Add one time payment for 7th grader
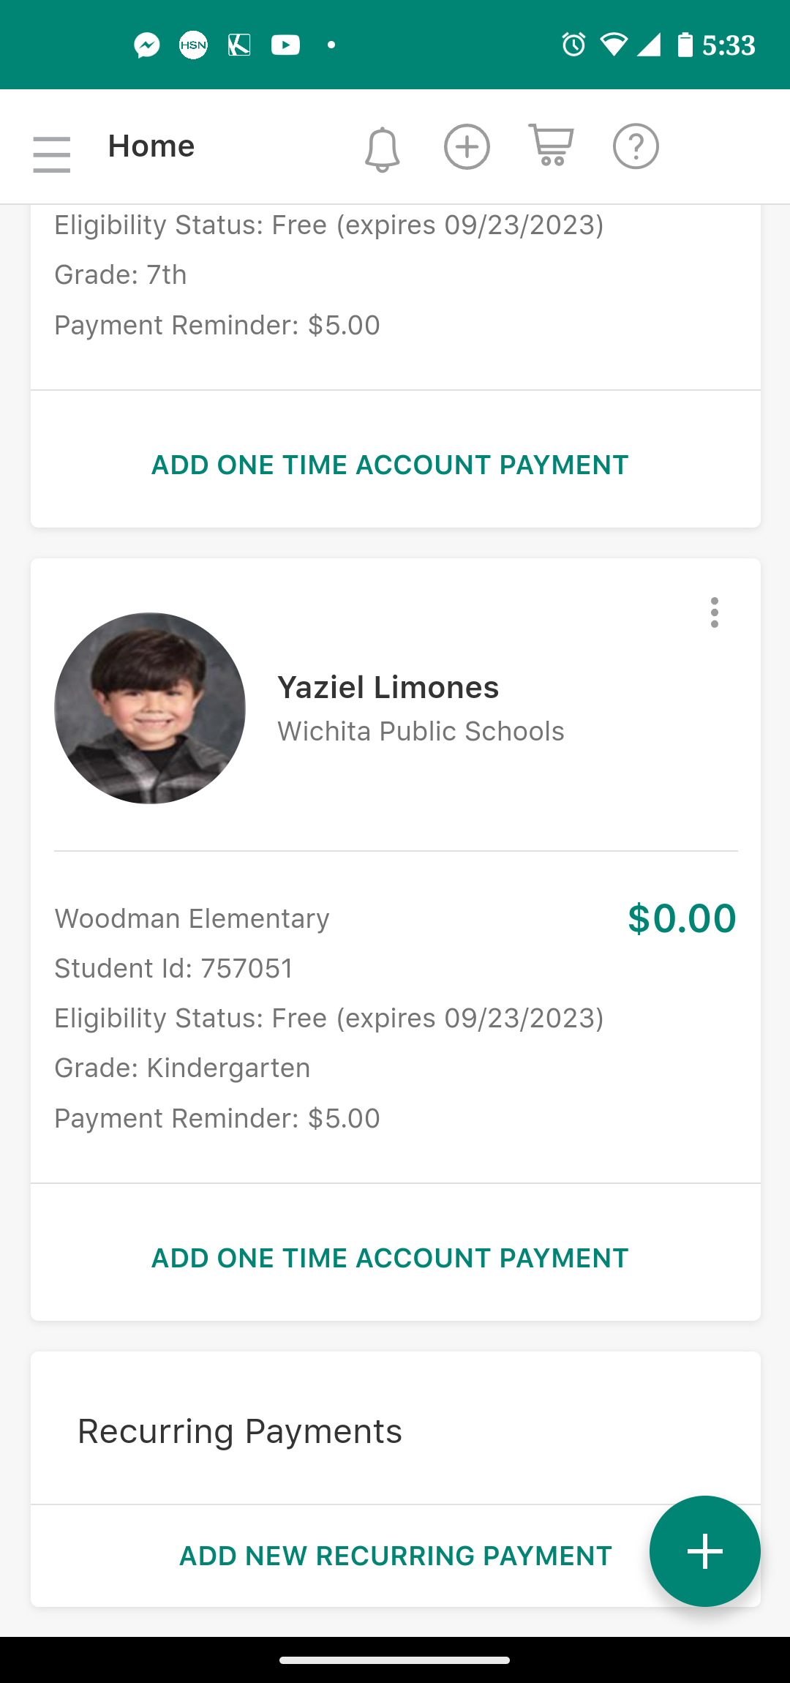Image resolution: width=790 pixels, height=1683 pixels. (x=390, y=465)
